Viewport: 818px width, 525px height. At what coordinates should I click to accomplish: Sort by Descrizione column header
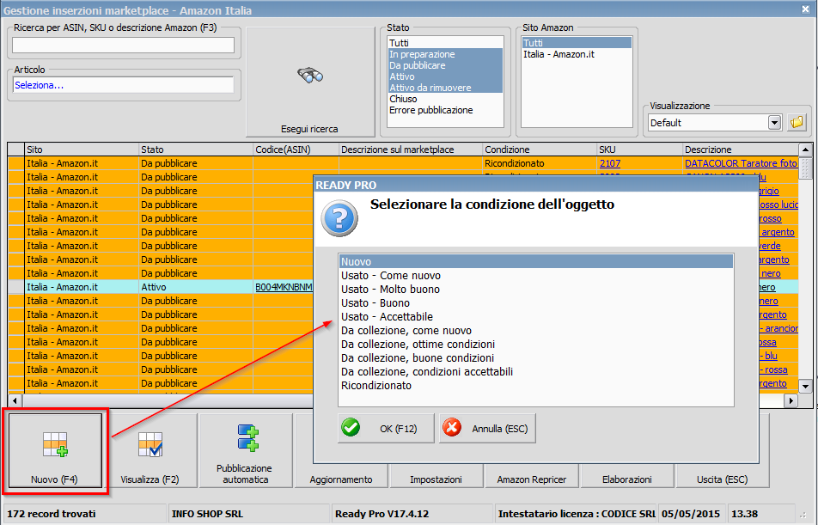point(741,150)
